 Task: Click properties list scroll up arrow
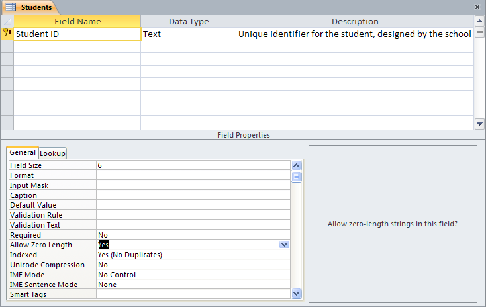click(x=297, y=165)
